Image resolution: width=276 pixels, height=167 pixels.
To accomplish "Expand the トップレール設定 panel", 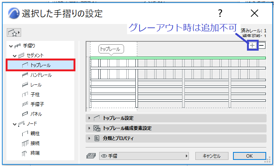I will point(89,118).
